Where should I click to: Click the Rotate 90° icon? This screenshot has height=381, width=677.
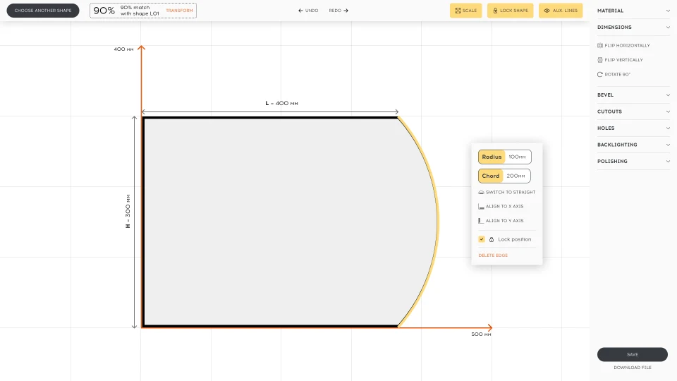[x=599, y=74]
